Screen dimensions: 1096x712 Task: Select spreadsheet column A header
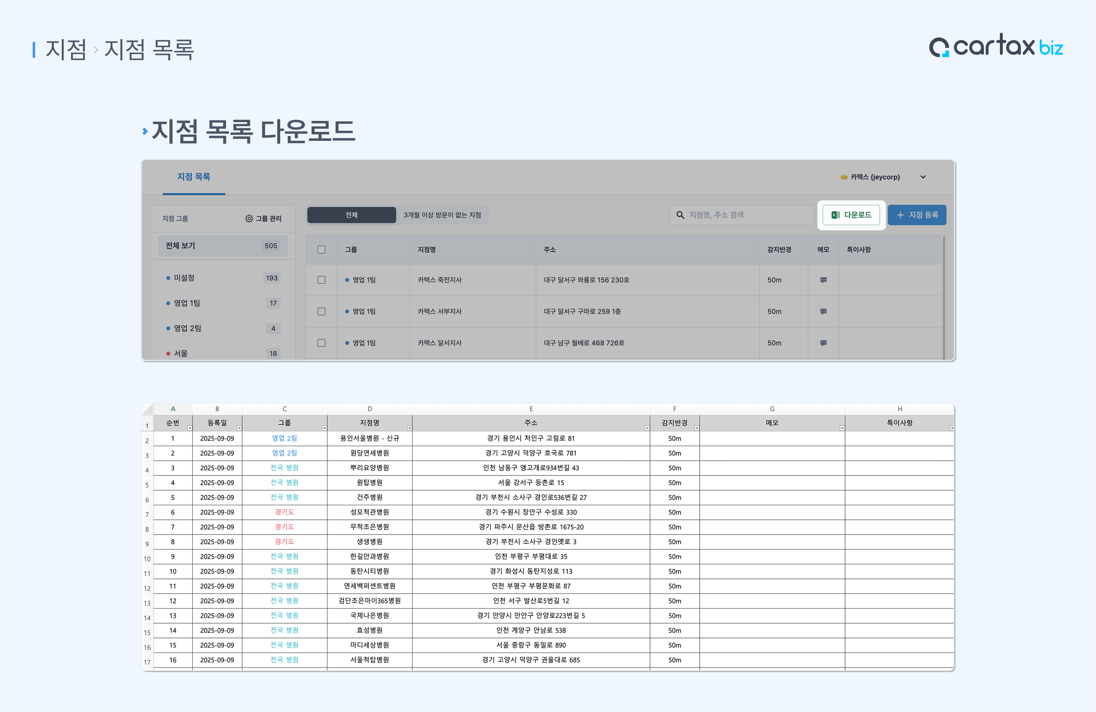[173, 409]
